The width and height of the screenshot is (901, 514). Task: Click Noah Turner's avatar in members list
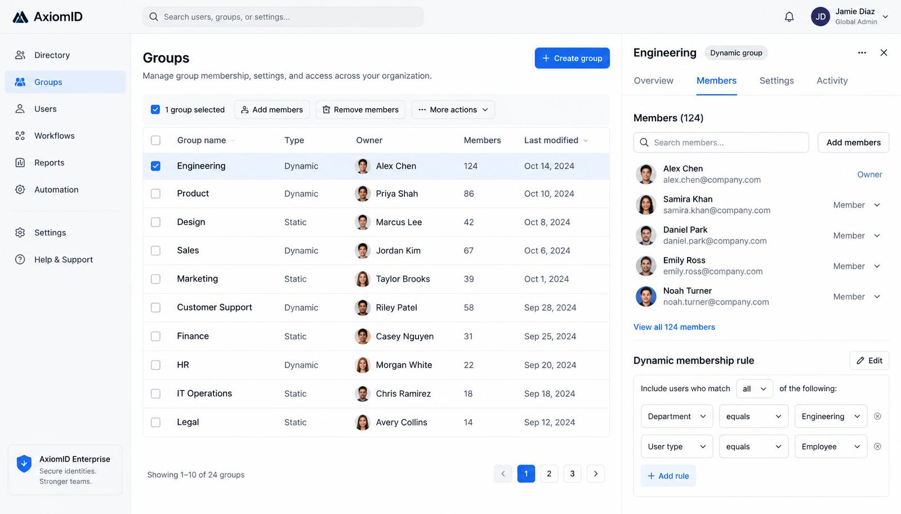646,296
